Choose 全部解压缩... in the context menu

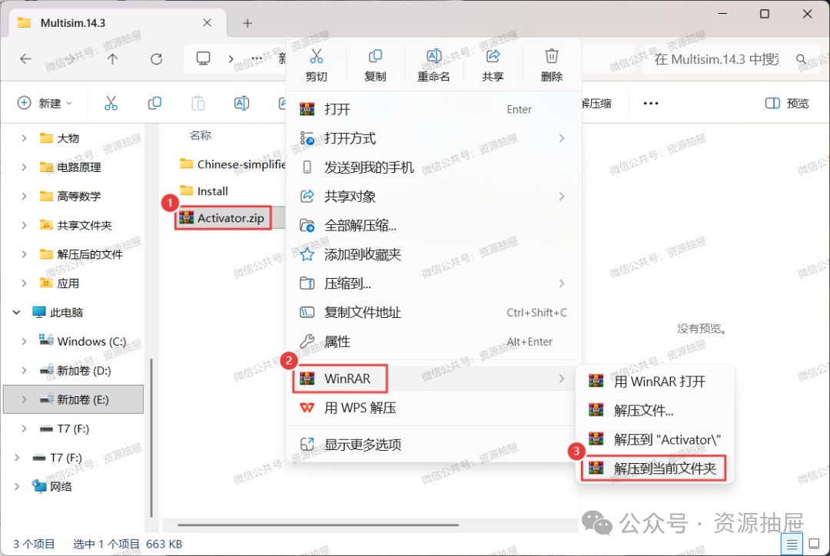433,225
